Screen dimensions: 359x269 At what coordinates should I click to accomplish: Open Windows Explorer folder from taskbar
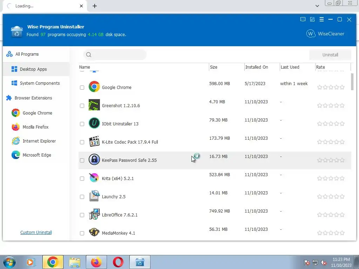pos(75,262)
